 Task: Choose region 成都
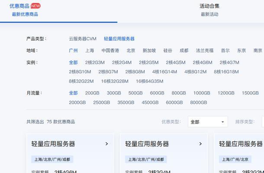[x=184, y=51]
